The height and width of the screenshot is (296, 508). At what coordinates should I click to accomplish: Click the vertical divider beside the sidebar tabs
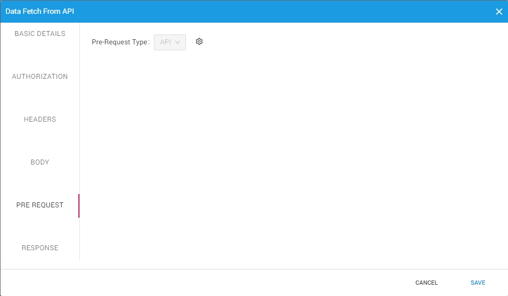click(x=79, y=123)
